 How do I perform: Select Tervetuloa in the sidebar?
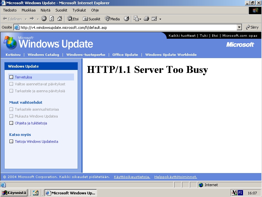(23, 77)
